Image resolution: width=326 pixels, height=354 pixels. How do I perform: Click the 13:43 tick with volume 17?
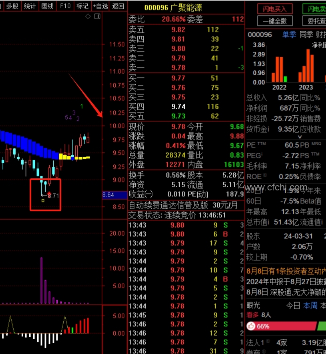(x=186, y=243)
